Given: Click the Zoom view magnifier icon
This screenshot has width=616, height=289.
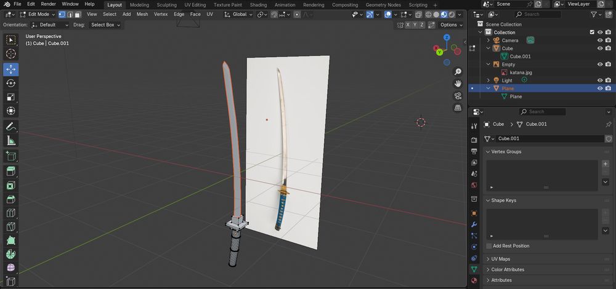Looking at the screenshot, I should tap(458, 72).
